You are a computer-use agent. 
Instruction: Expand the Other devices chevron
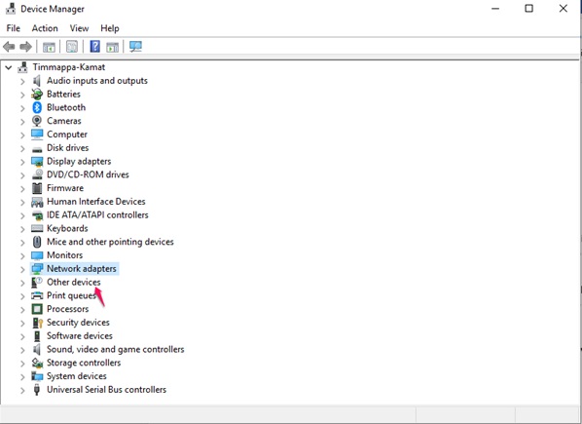[x=22, y=283]
